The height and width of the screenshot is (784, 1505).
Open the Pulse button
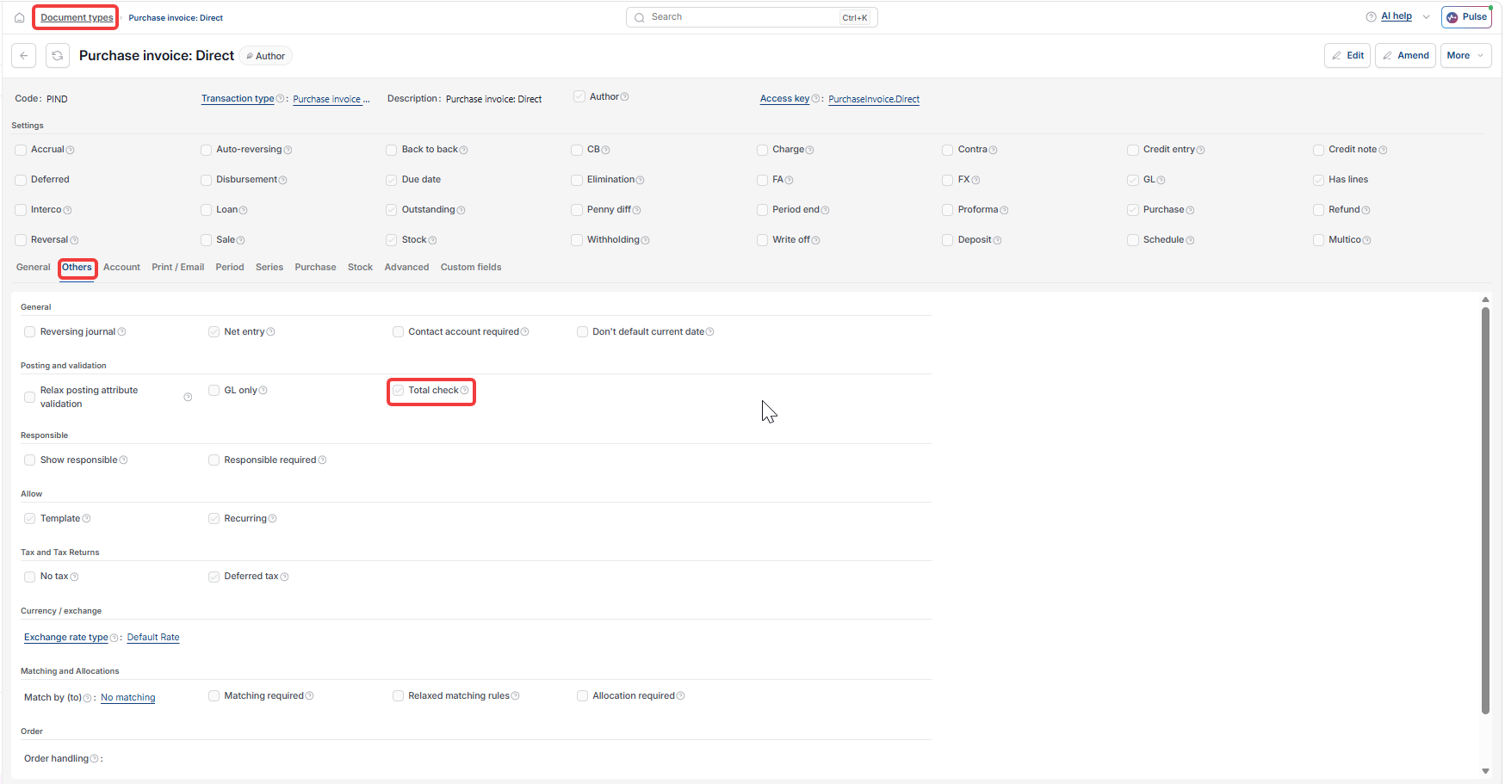(1466, 17)
